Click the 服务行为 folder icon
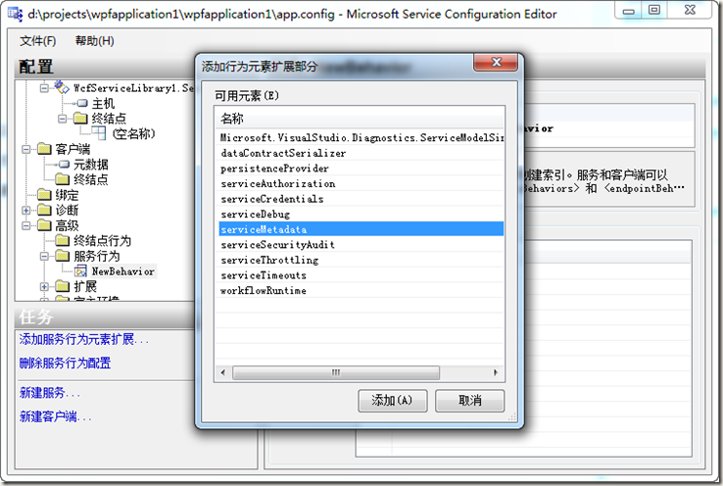 tap(63, 256)
